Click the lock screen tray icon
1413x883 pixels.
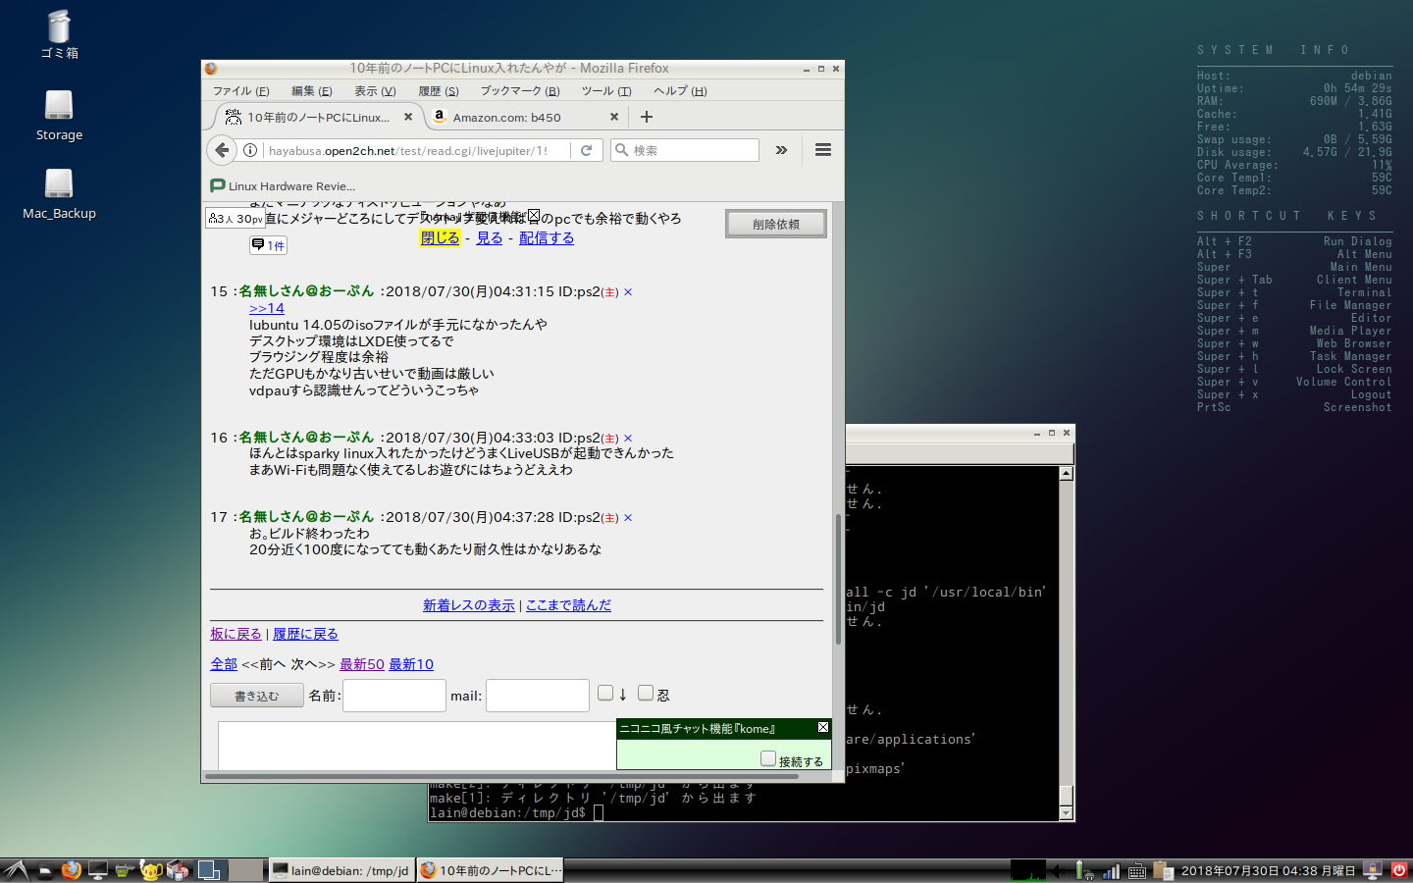pos(1373,870)
